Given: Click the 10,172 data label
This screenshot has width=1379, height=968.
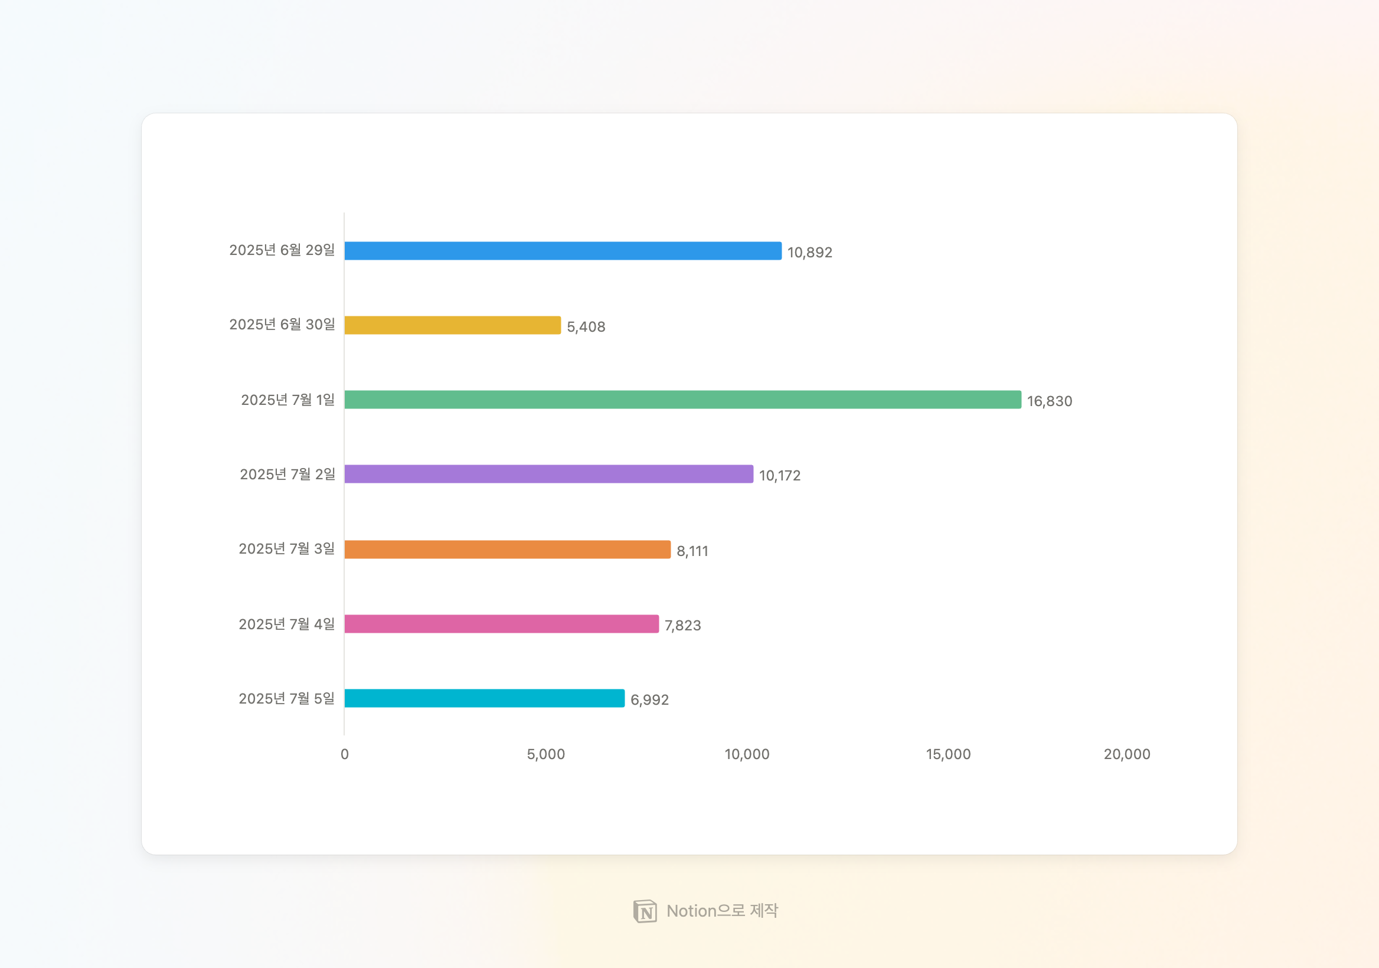Looking at the screenshot, I should tap(780, 476).
